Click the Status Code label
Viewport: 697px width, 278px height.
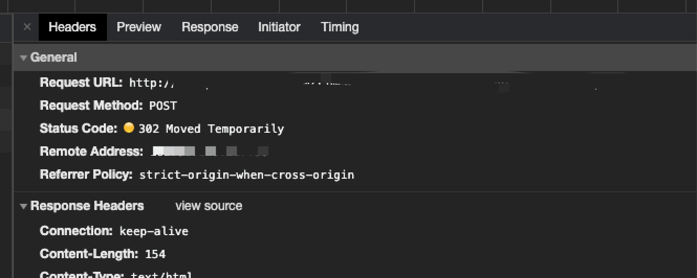tap(79, 128)
